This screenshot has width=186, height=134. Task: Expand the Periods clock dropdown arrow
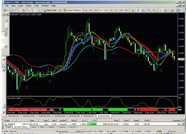[x=180, y=10]
